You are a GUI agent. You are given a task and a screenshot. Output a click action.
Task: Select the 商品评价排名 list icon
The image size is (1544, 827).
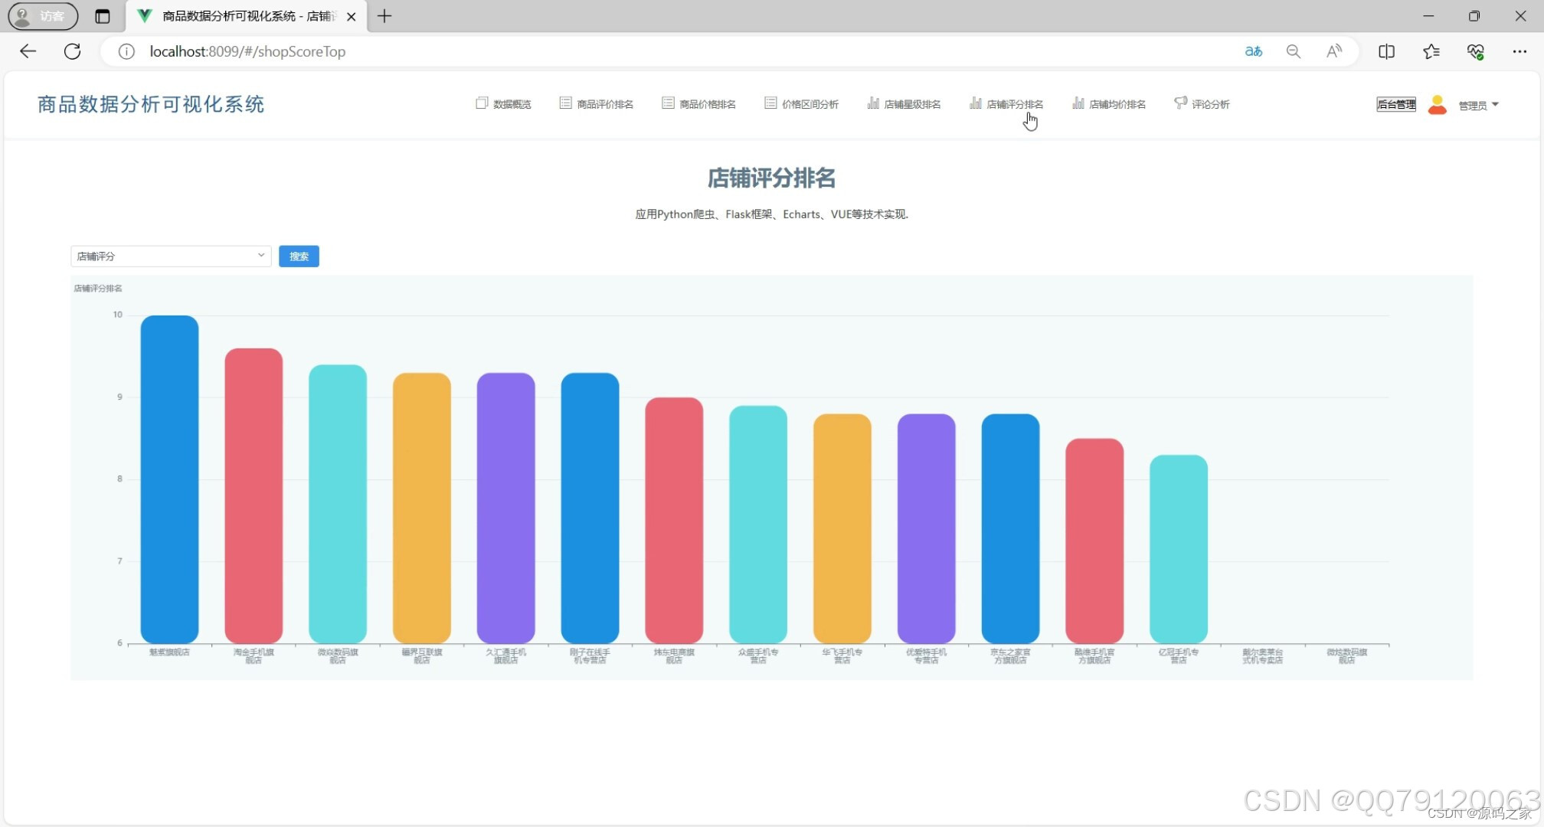click(565, 102)
